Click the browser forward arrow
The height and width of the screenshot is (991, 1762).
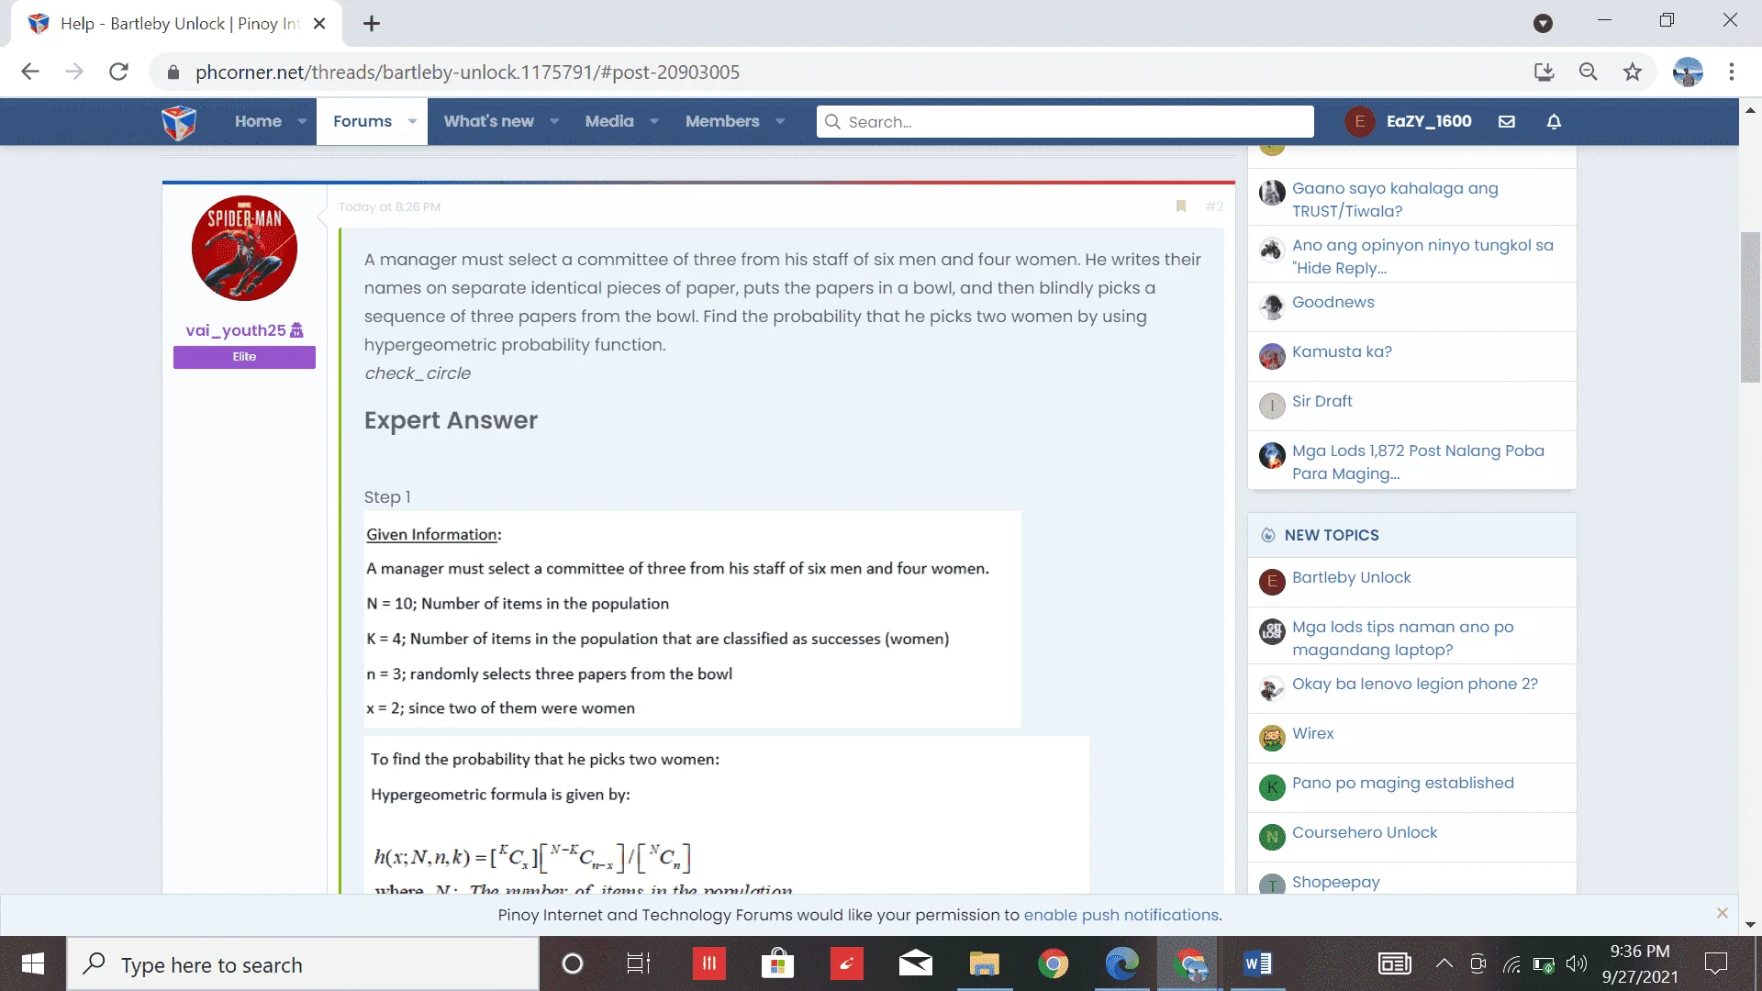pos(74,72)
